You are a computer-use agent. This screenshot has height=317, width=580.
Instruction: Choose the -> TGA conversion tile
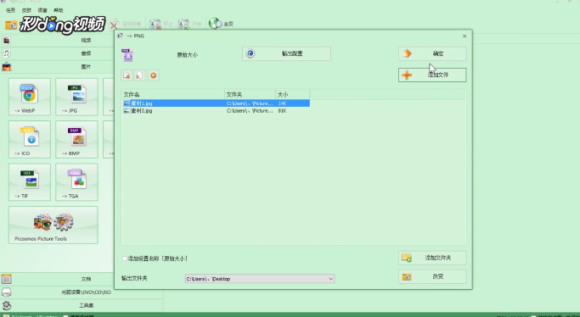coord(76,182)
